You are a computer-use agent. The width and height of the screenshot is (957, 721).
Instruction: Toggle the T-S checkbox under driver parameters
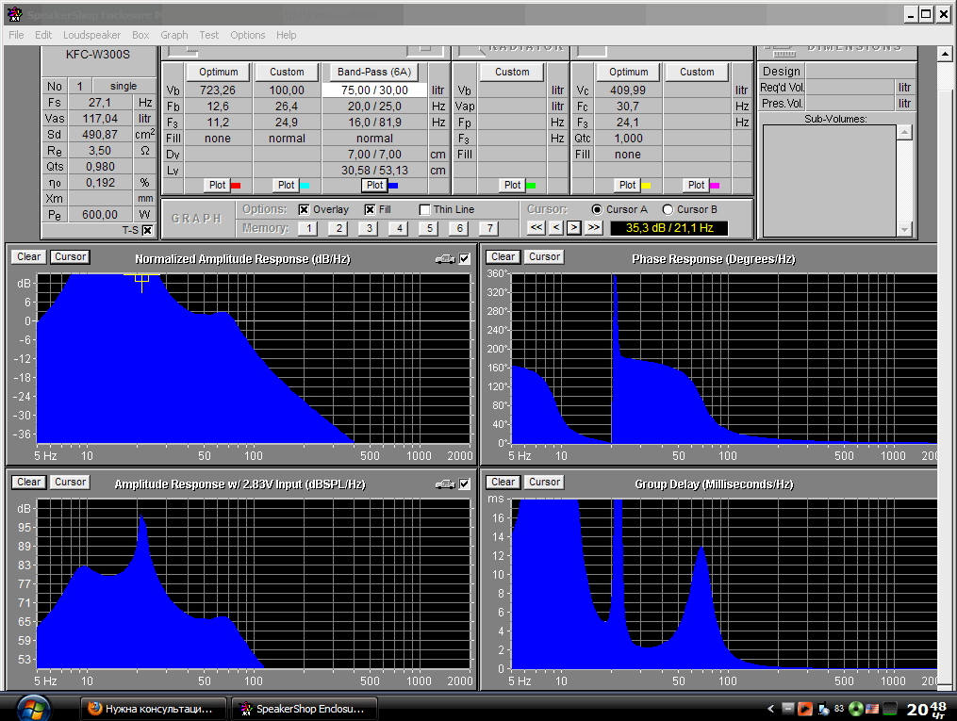[146, 230]
